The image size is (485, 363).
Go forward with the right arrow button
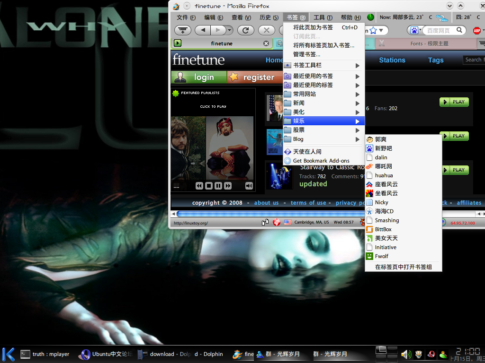(x=218, y=30)
